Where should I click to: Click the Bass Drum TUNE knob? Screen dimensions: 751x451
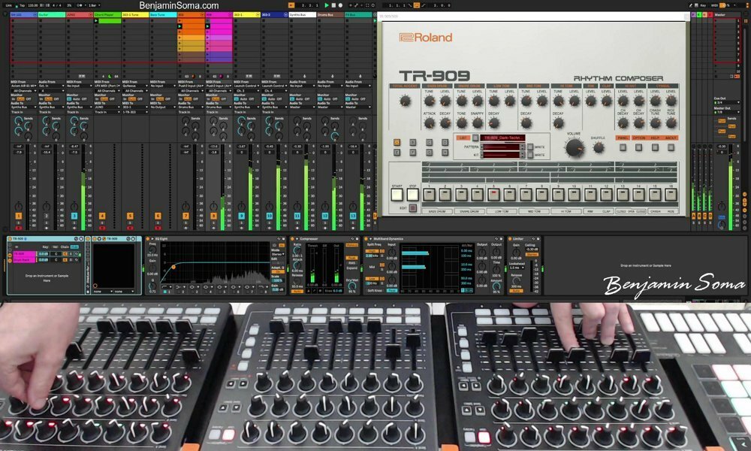click(429, 101)
